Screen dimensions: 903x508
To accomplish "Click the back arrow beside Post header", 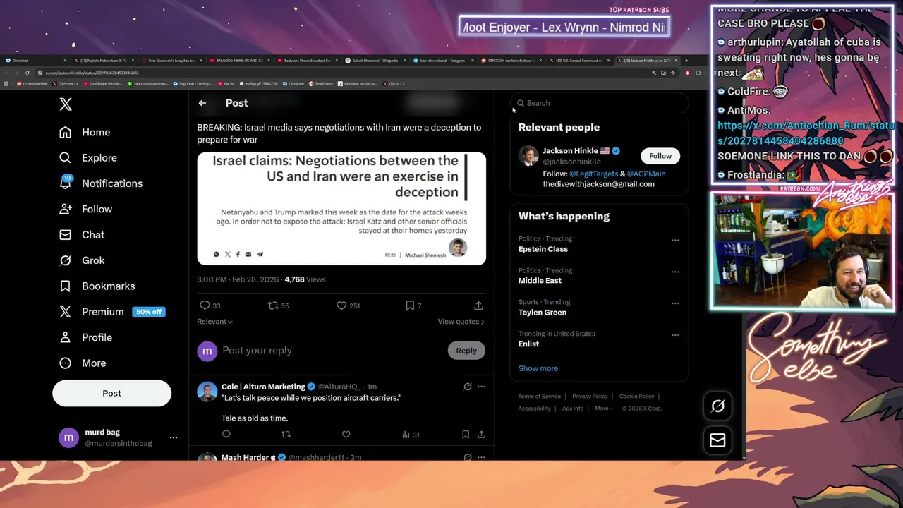I will pos(202,103).
